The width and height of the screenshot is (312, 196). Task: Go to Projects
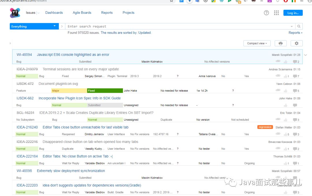click(x=128, y=13)
